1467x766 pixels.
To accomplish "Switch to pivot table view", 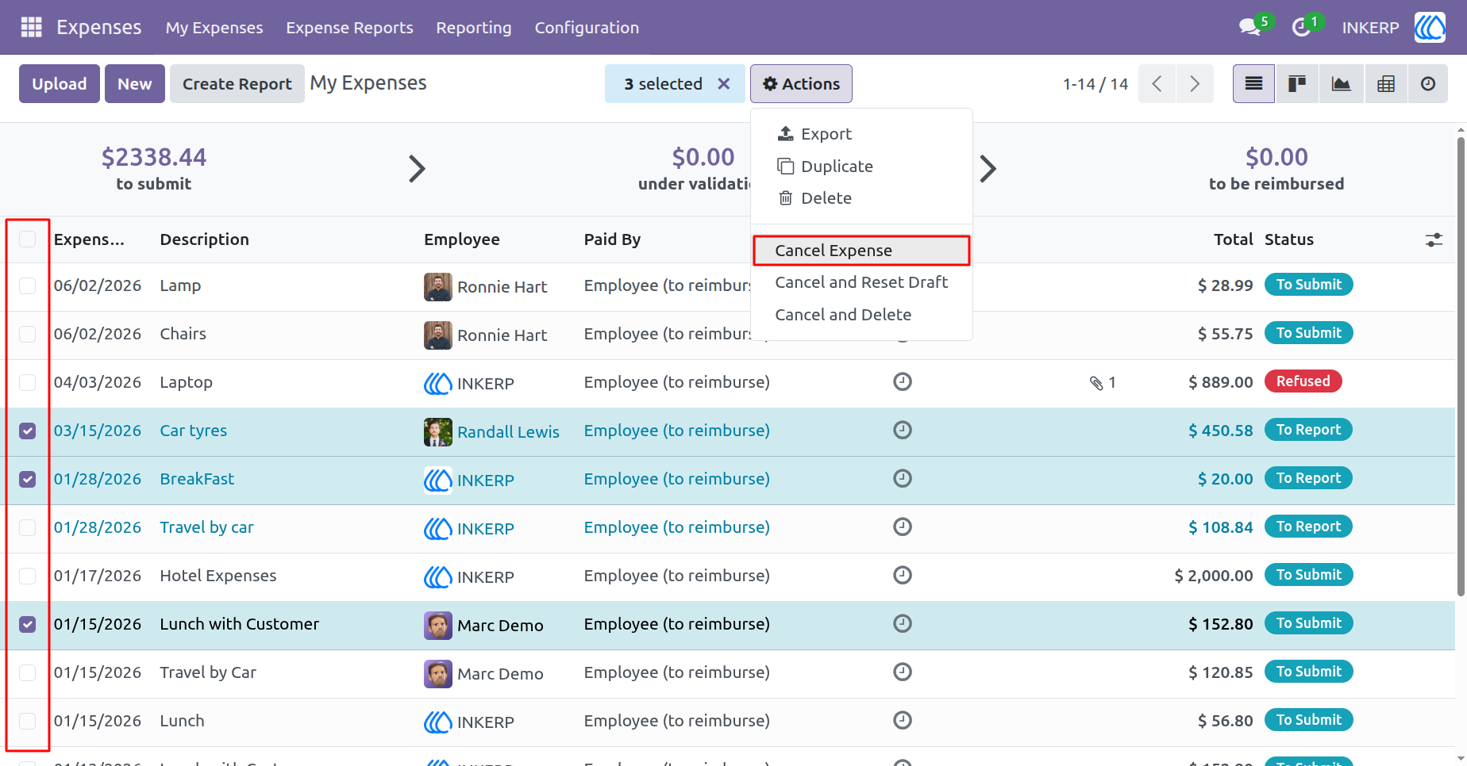I will click(1386, 84).
